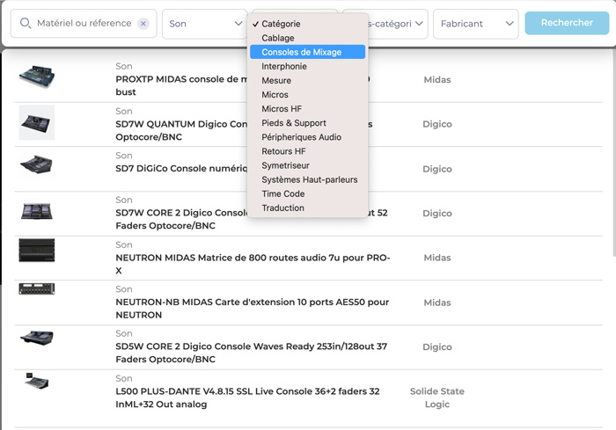This screenshot has width=616, height=430.
Task: Click Digico manufacturer in SD7W QUANTUM row
Action: click(437, 124)
